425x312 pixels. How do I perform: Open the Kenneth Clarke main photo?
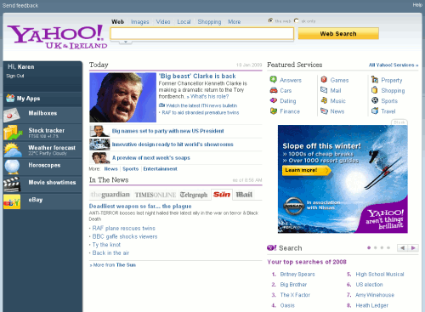tap(122, 98)
